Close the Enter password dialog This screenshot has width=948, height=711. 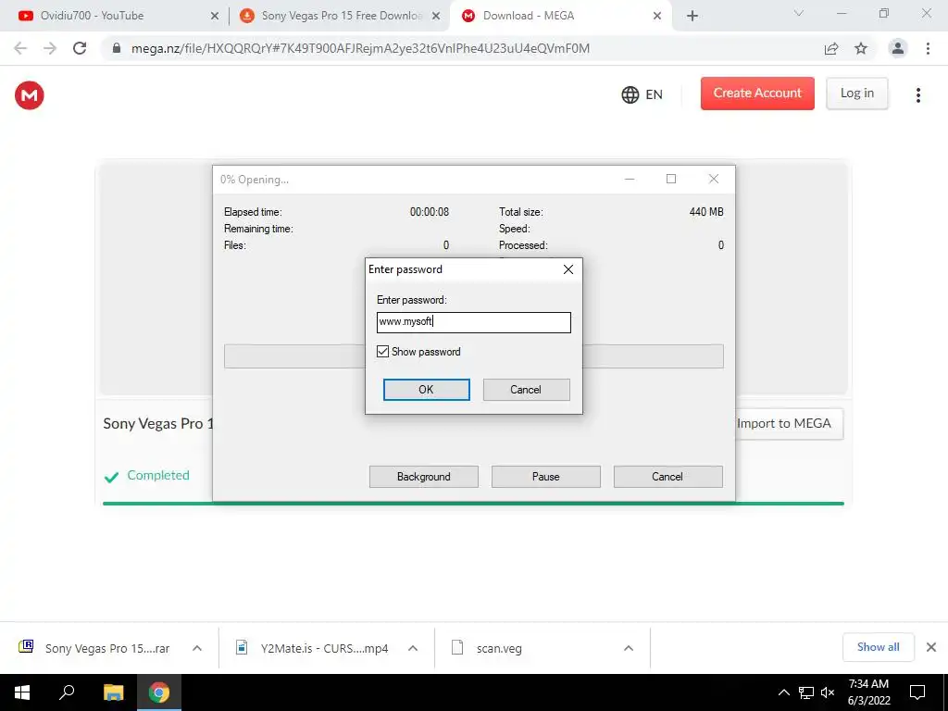click(568, 269)
